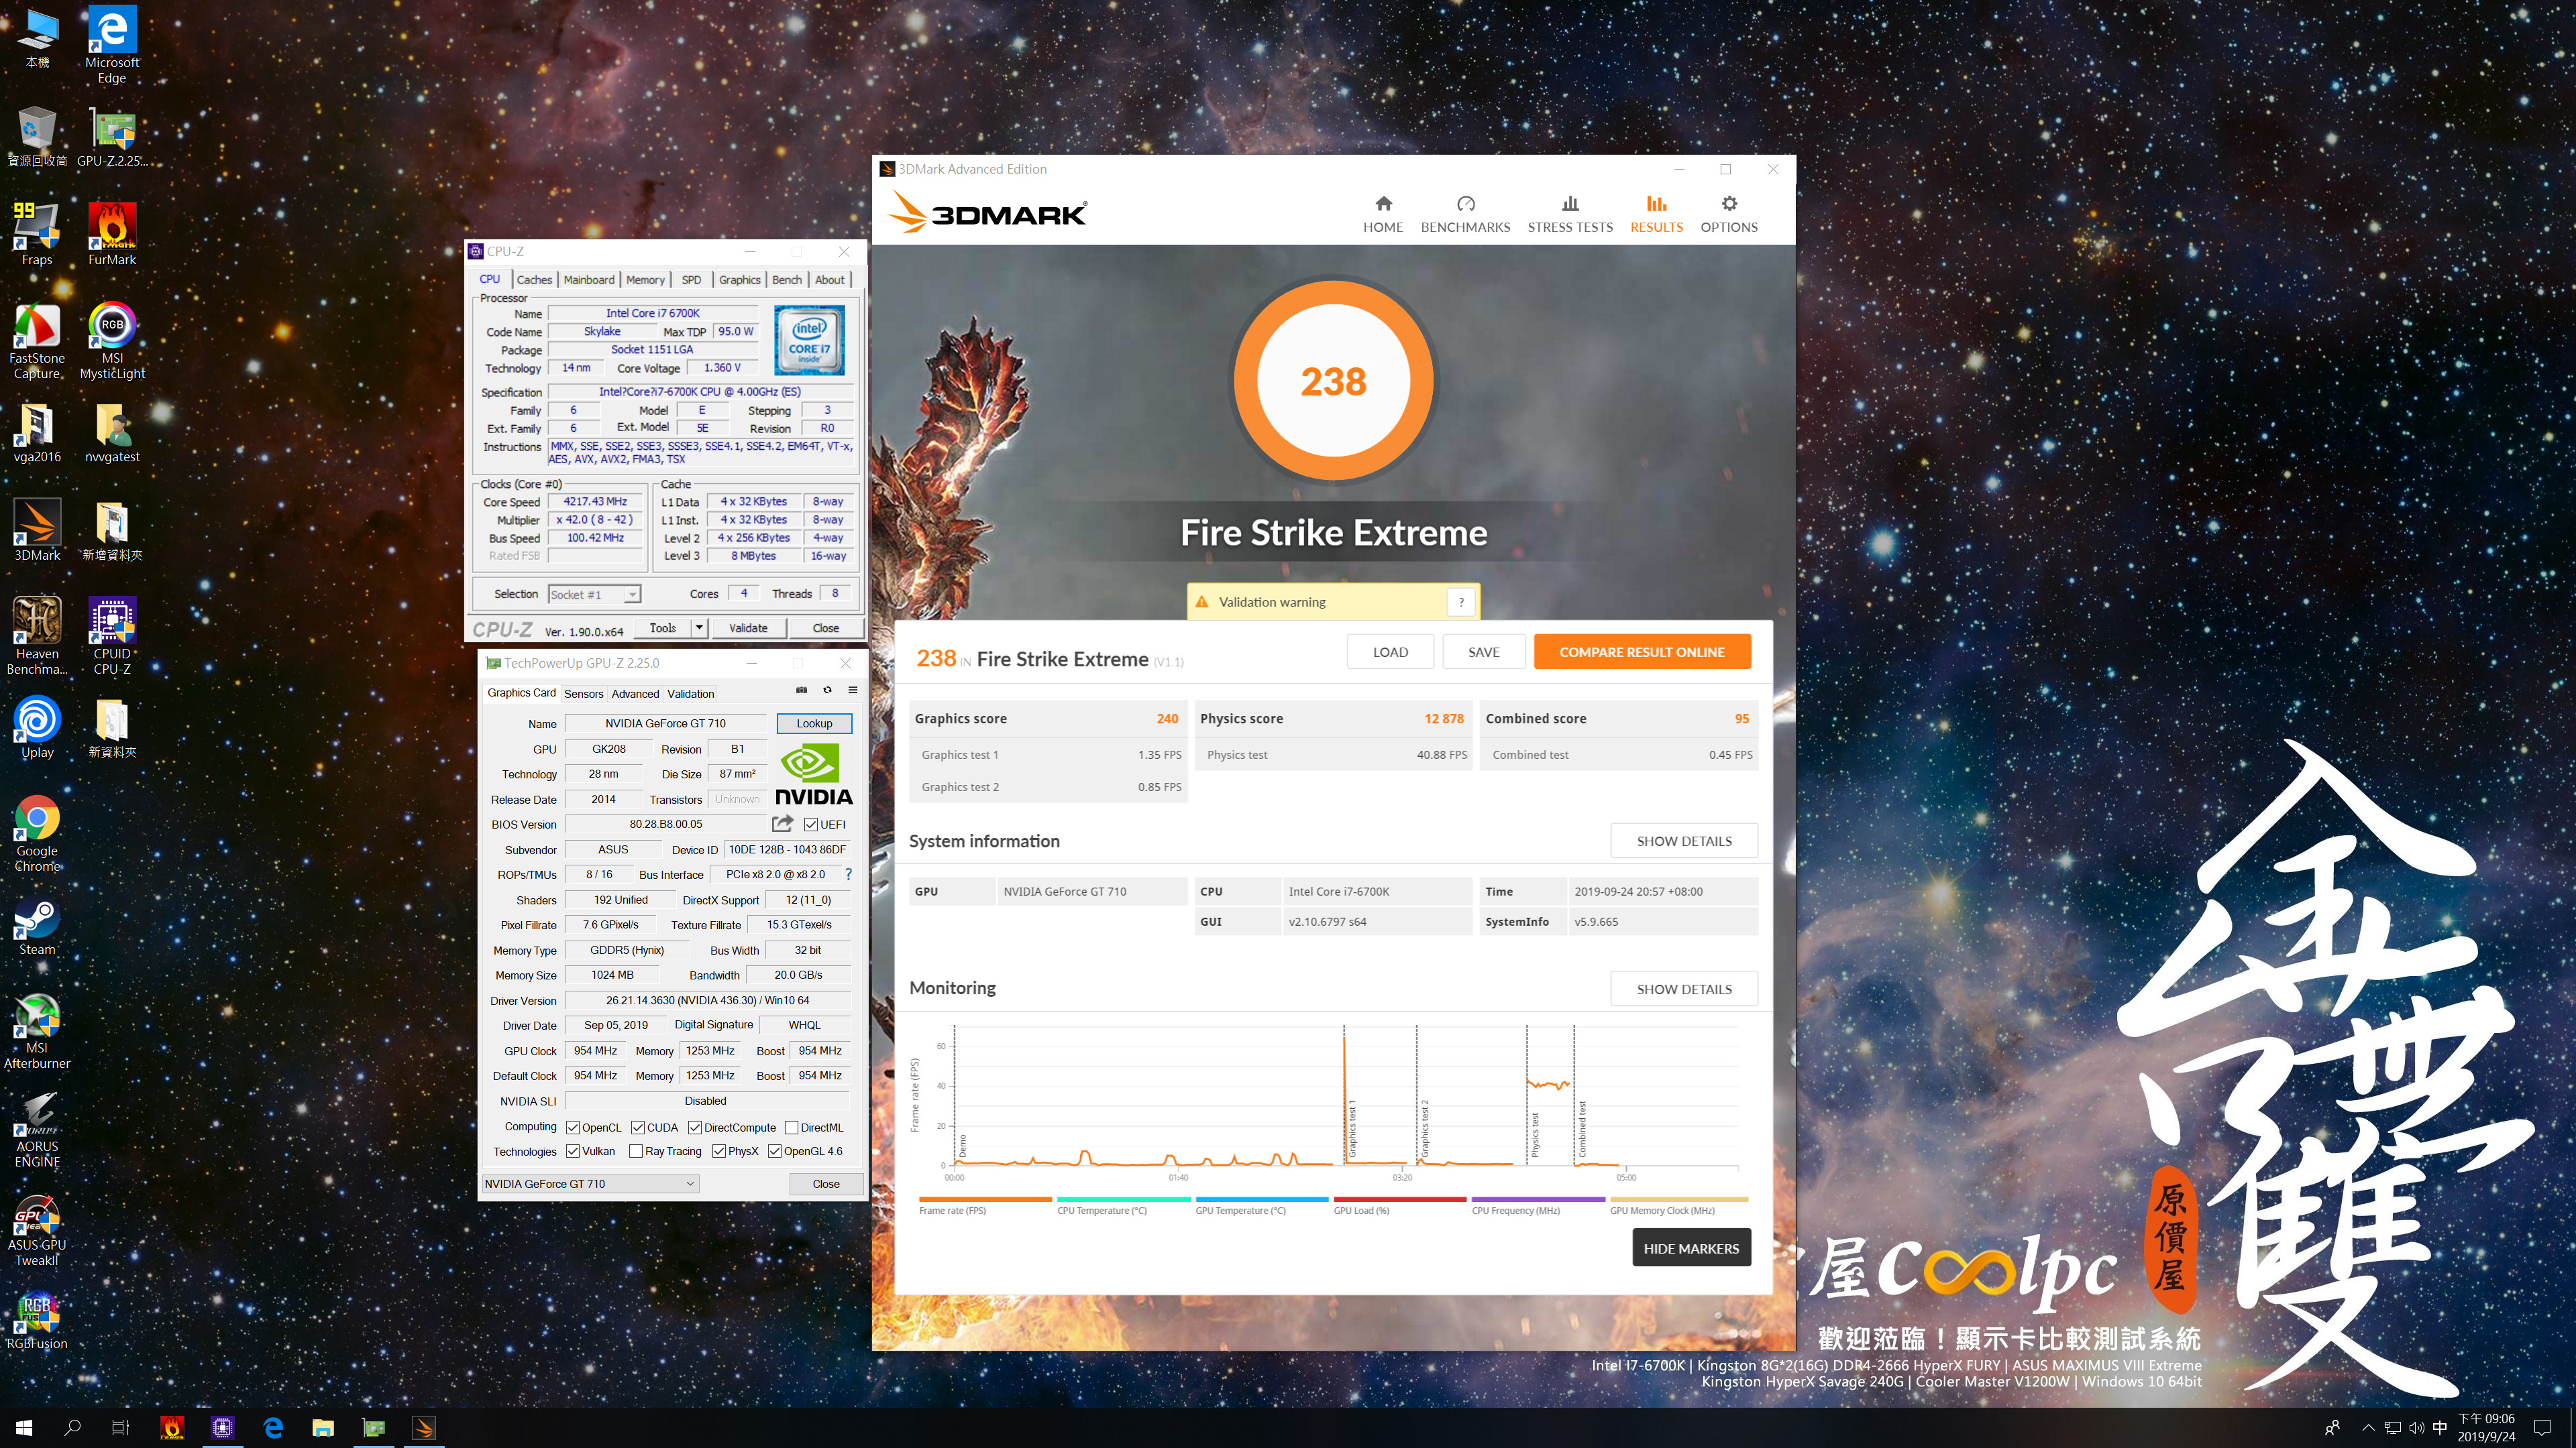Viewport: 2576px width, 1448px height.
Task: Click the GPU-Z screenshot camera icon
Action: pos(801,690)
